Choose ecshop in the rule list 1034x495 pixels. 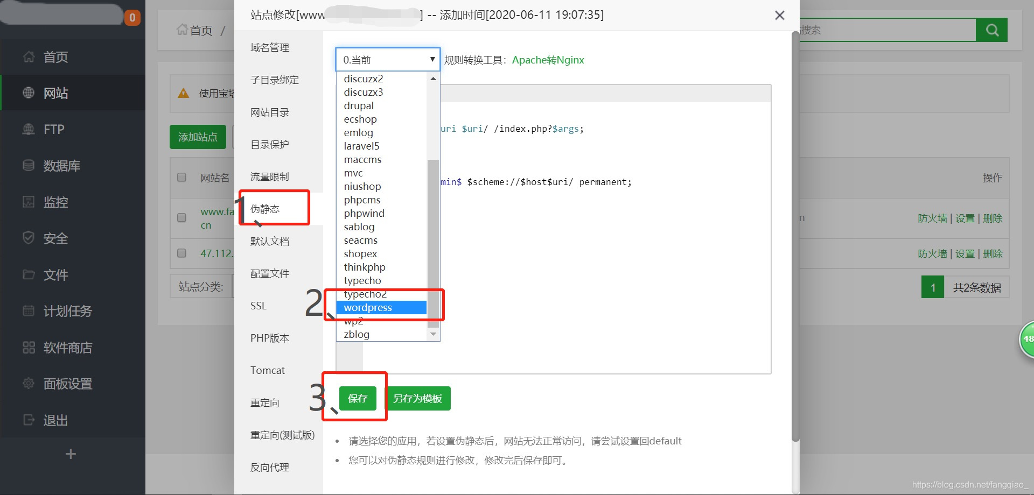(360, 119)
